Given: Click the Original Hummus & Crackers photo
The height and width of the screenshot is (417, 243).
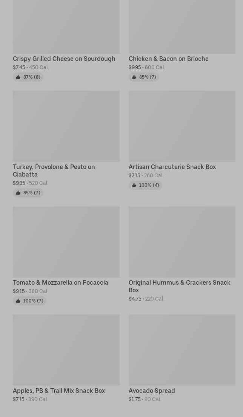Looking at the screenshot, I should point(182,242).
